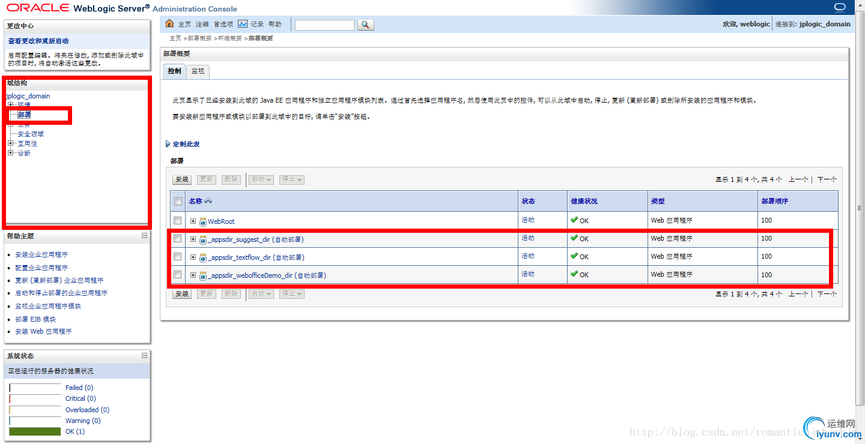Click the OK checkmark in _appsdir_textflow_dir row
This screenshot has width=865, height=444.
click(x=574, y=256)
